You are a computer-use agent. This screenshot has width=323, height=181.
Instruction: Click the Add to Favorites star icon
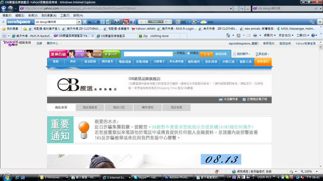coord(25,29)
